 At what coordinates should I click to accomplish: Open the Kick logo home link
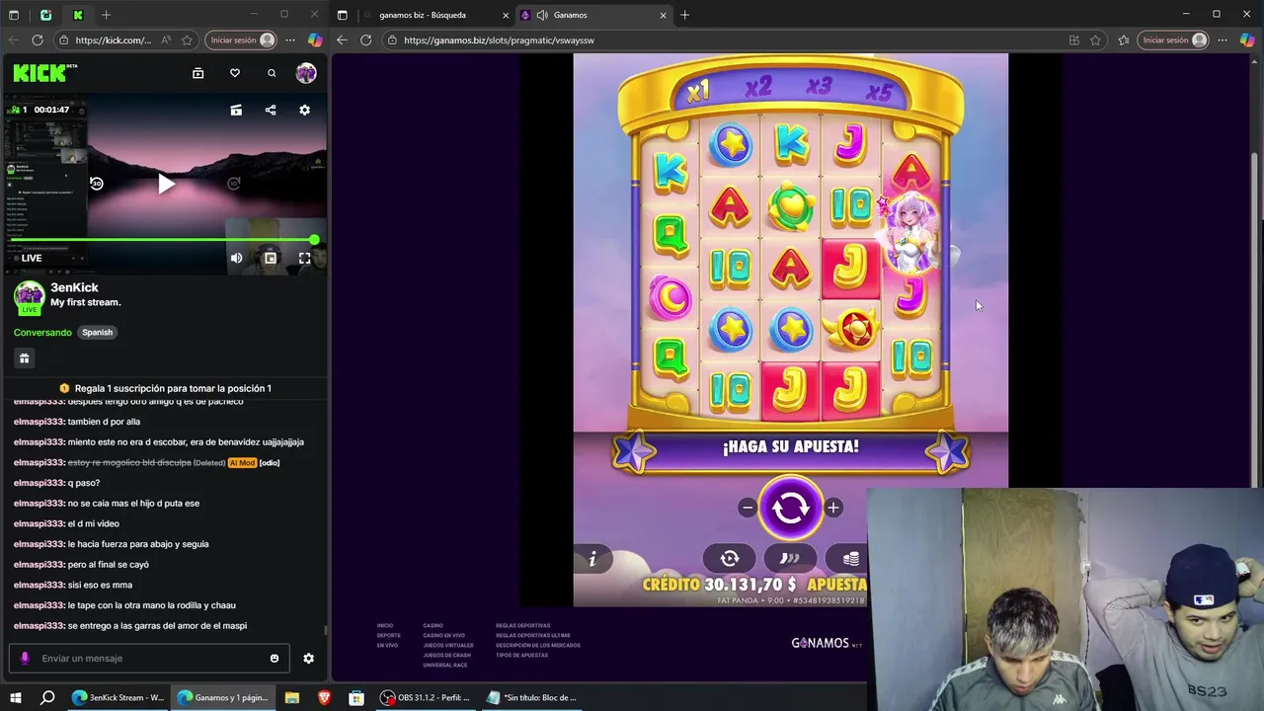[x=45, y=73]
